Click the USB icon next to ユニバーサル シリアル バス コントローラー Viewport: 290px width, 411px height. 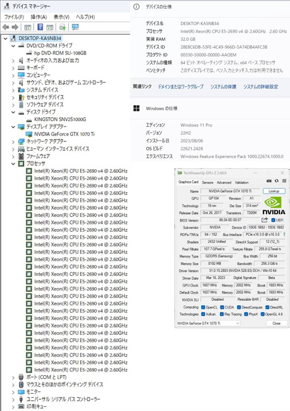point(21,399)
